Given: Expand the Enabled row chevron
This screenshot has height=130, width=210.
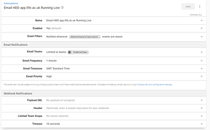Looking at the screenshot, I should (201, 28).
